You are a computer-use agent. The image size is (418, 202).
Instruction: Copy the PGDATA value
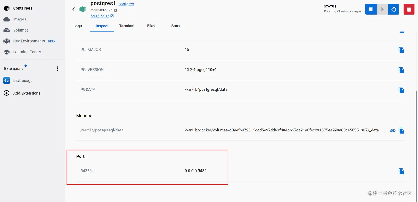point(401,90)
